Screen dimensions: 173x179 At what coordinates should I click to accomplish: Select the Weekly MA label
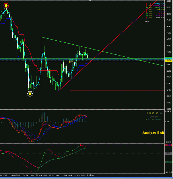158,6
